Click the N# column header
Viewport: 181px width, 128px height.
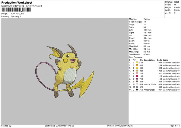pos(134,60)
